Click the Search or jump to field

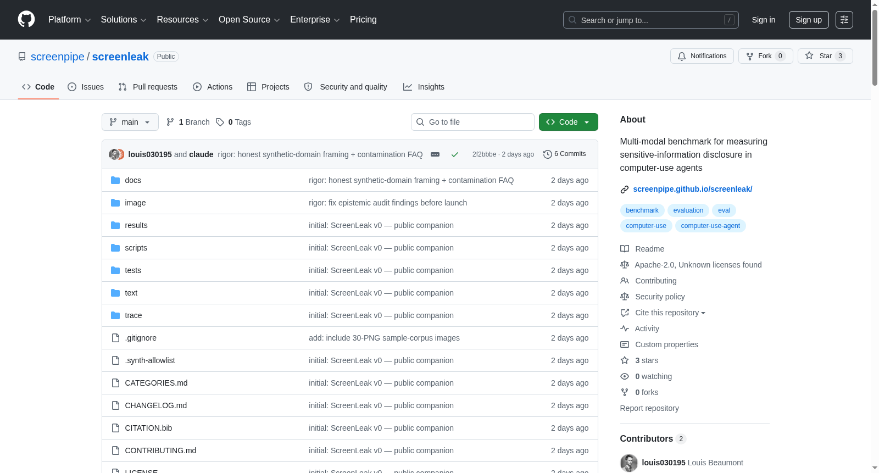pyautogui.click(x=651, y=20)
